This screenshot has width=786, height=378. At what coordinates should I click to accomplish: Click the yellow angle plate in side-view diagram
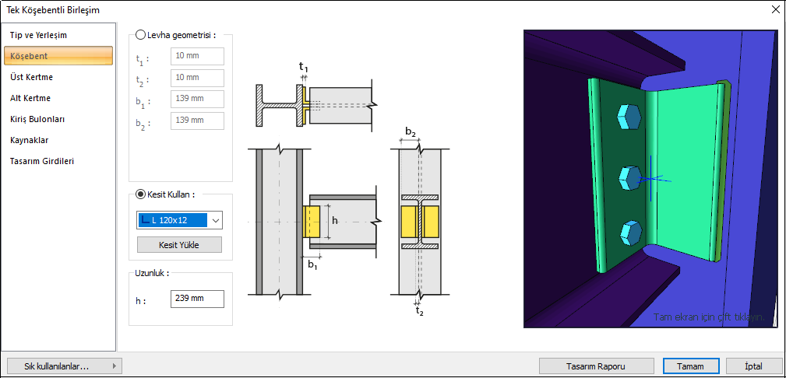[312, 222]
